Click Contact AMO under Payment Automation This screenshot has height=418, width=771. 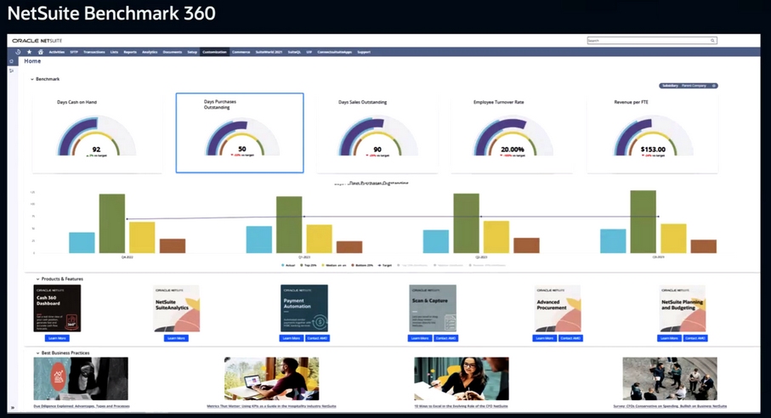317,338
